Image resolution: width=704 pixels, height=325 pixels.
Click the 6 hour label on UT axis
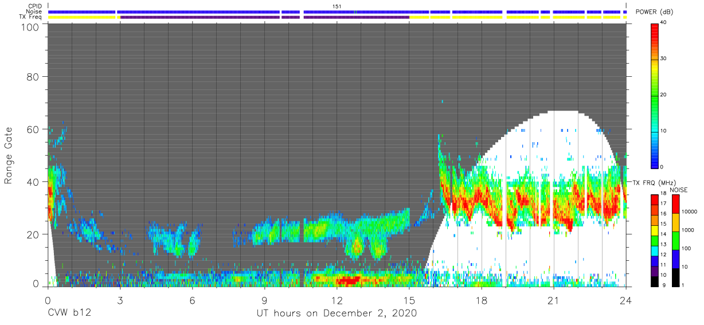(x=192, y=300)
